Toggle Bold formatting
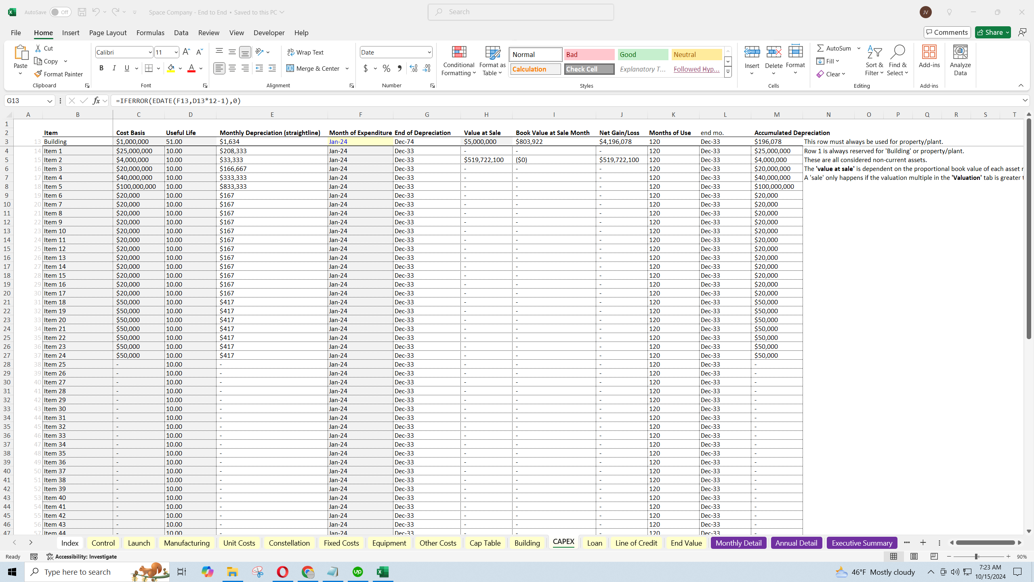Screen dimensions: 1034x582 101,68
